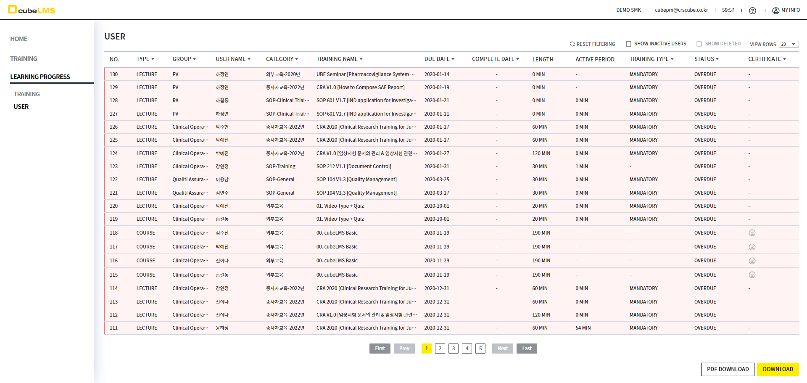Download certificate for row 116
The width and height of the screenshot is (807, 383).
pyautogui.click(x=752, y=261)
